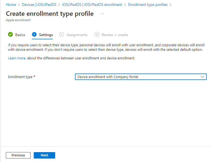Viewport: 211px width, 162px height.
Task: Open the Review + create step tab
Action: pyautogui.click(x=115, y=35)
